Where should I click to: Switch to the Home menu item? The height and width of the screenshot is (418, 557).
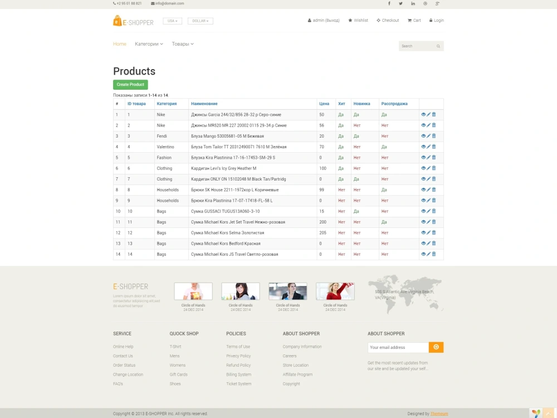click(x=119, y=43)
